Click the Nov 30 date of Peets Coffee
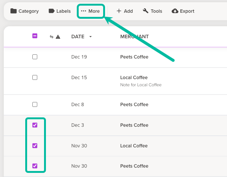 [79, 166]
